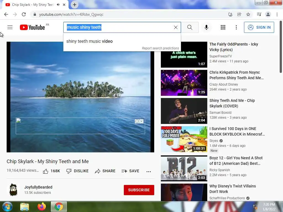Switch to Chrome taskbar button

59,206
